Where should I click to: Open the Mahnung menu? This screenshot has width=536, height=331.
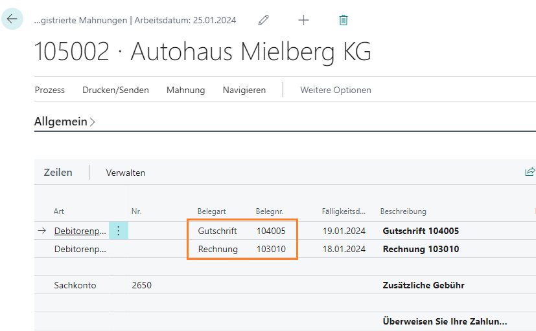pos(185,90)
